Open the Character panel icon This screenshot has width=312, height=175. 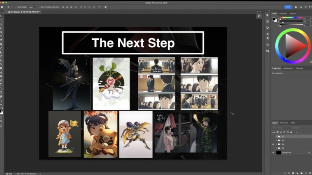[268, 34]
